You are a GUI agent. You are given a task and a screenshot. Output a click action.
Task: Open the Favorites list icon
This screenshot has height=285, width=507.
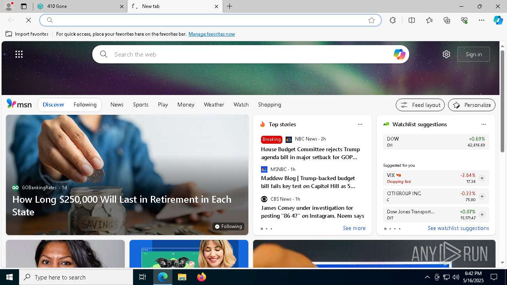click(x=429, y=20)
